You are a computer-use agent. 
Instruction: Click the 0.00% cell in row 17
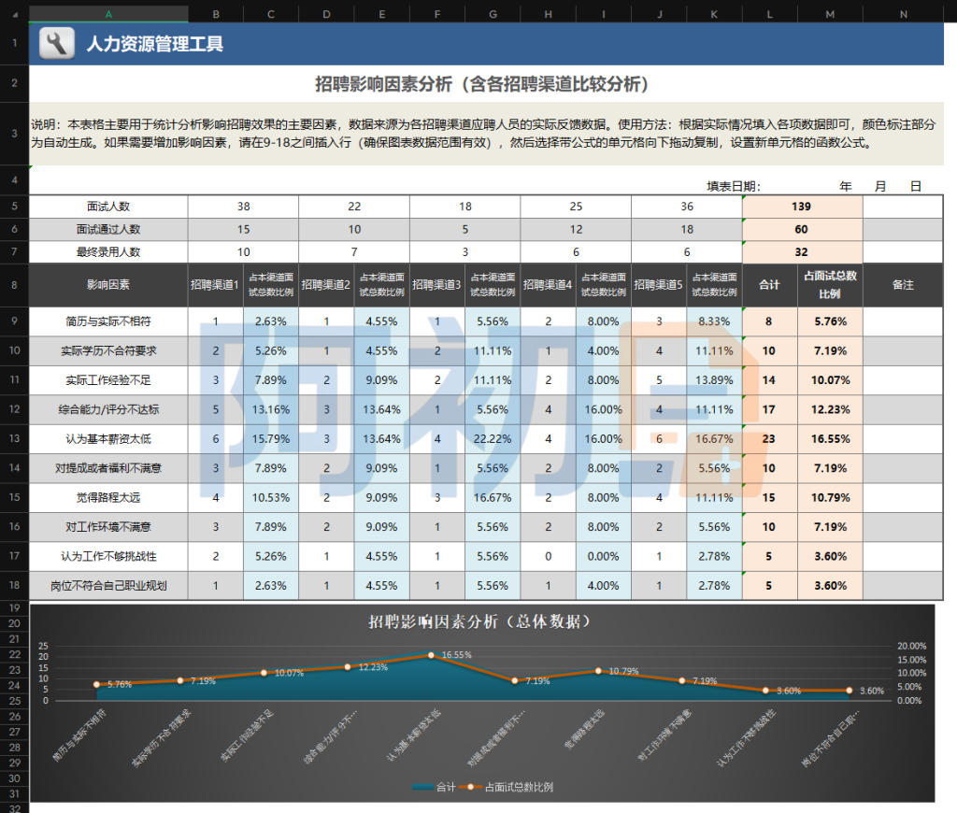604,556
